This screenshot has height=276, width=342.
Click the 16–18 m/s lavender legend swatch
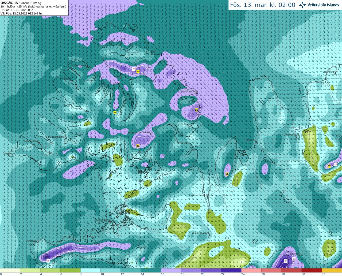click(171, 270)
